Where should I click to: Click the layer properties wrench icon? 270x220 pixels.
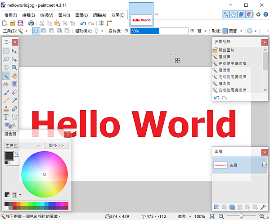tap(263, 207)
